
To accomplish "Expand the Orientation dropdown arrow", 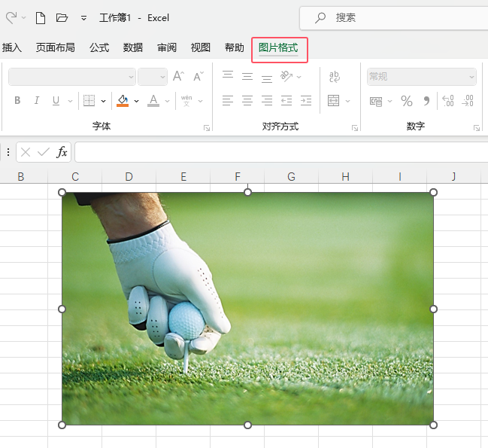I will point(299,77).
